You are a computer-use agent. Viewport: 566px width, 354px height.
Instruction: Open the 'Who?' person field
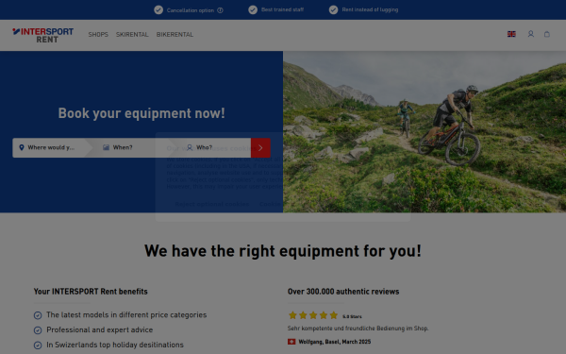pyautogui.click(x=213, y=147)
